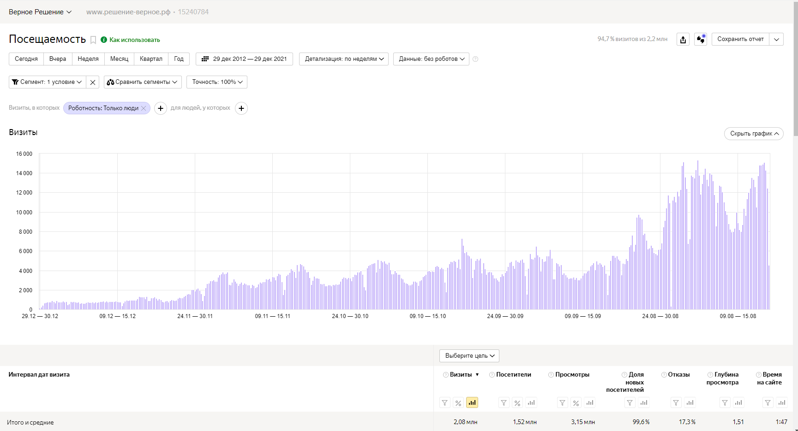Toggle Просмотры chart display
Viewport: 798px width, 431px height.
click(590, 403)
